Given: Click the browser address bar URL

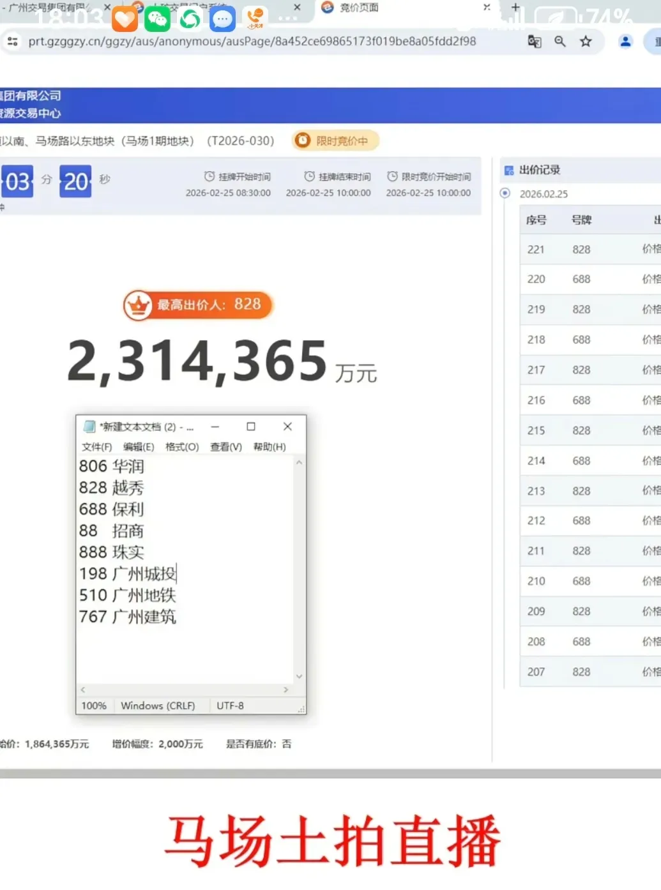Looking at the screenshot, I should [252, 41].
